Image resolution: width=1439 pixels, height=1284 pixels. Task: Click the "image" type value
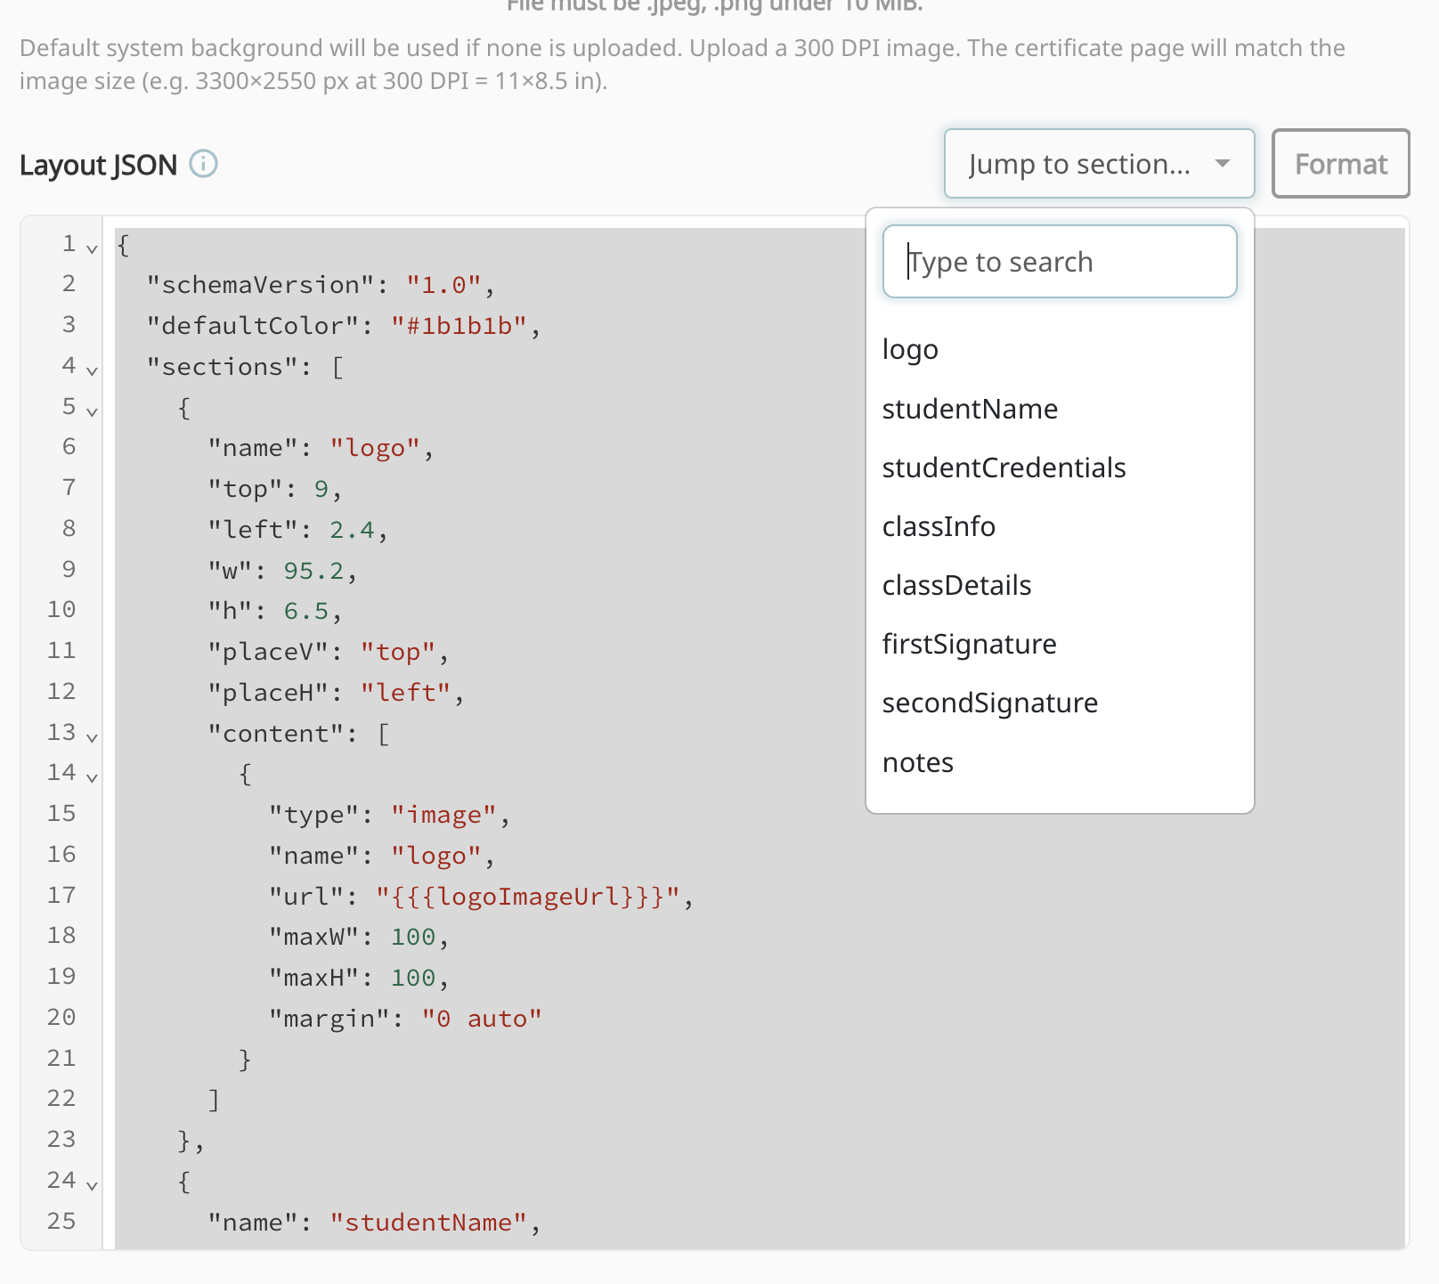click(443, 815)
